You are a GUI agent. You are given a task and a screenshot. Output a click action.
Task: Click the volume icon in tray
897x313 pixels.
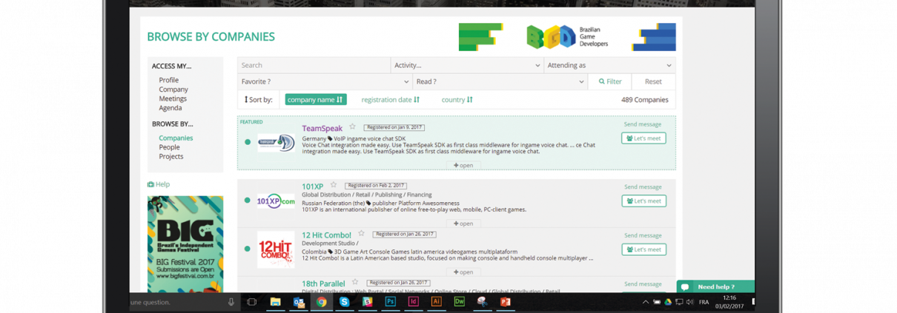pos(689,302)
